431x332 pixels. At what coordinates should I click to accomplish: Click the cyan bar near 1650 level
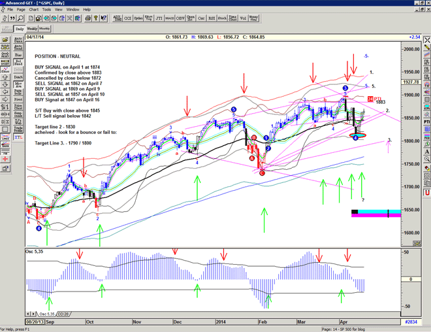(x=375, y=212)
